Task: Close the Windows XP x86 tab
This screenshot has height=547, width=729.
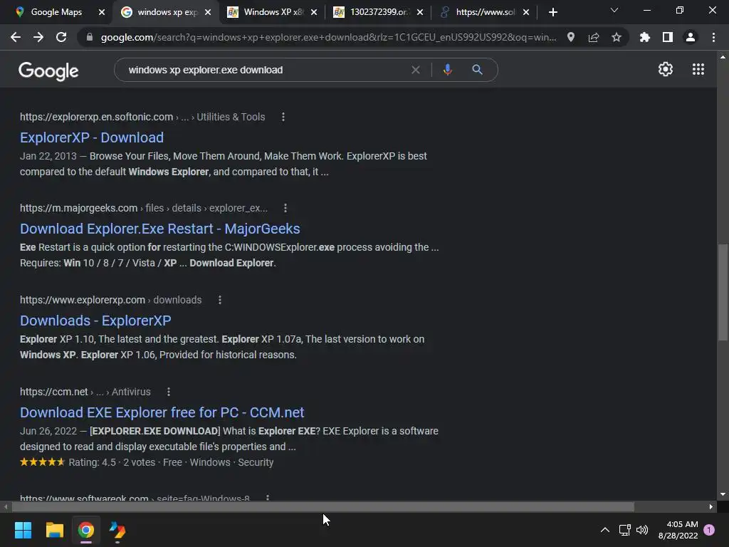Action: click(x=314, y=12)
